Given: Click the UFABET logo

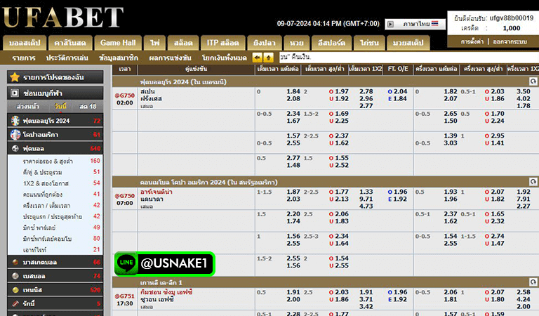Looking at the screenshot, I should coord(62,17).
